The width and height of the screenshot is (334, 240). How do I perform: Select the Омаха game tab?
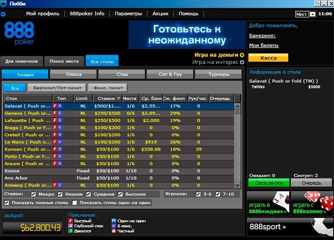click(73, 74)
